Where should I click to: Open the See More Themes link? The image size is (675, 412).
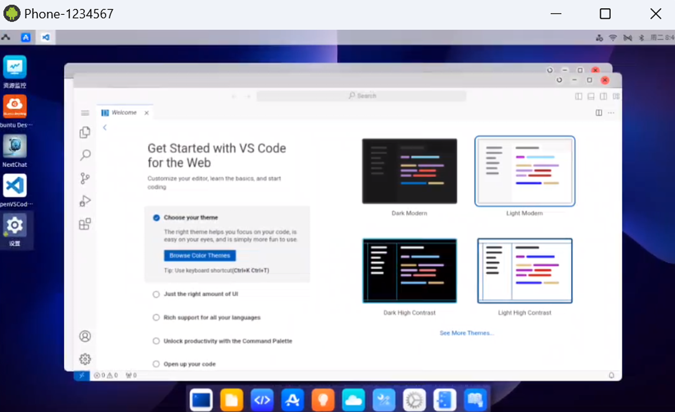[467, 333]
